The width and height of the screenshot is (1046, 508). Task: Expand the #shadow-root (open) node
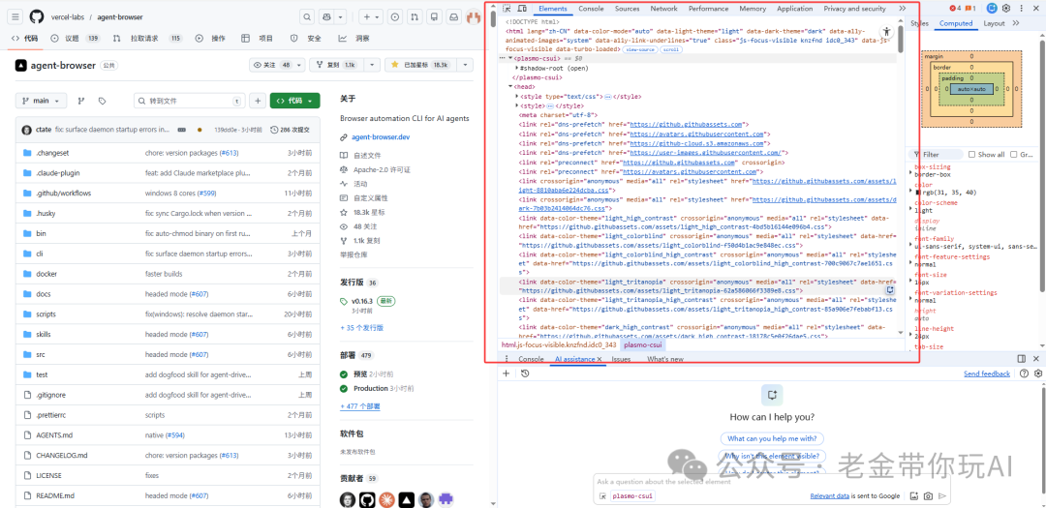(515, 69)
